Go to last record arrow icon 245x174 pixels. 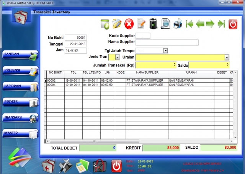click(x=221, y=24)
